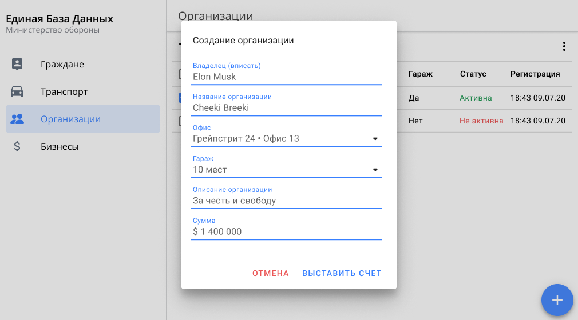
Task: Click the Бизнесы dollar sign icon
Action: click(x=17, y=146)
